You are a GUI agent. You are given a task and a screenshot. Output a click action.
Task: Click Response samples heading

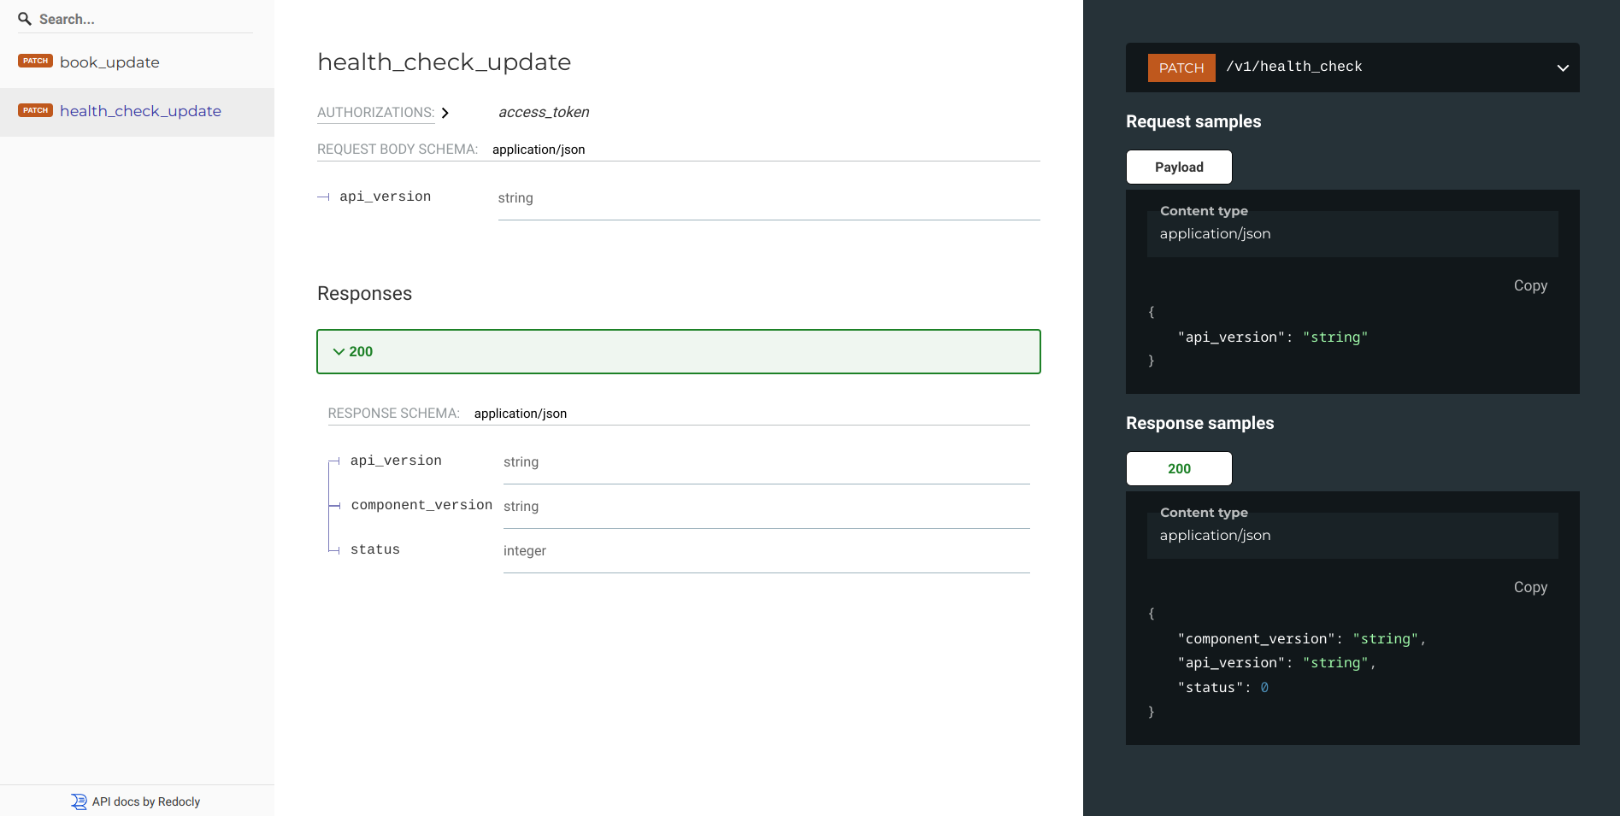(x=1199, y=423)
